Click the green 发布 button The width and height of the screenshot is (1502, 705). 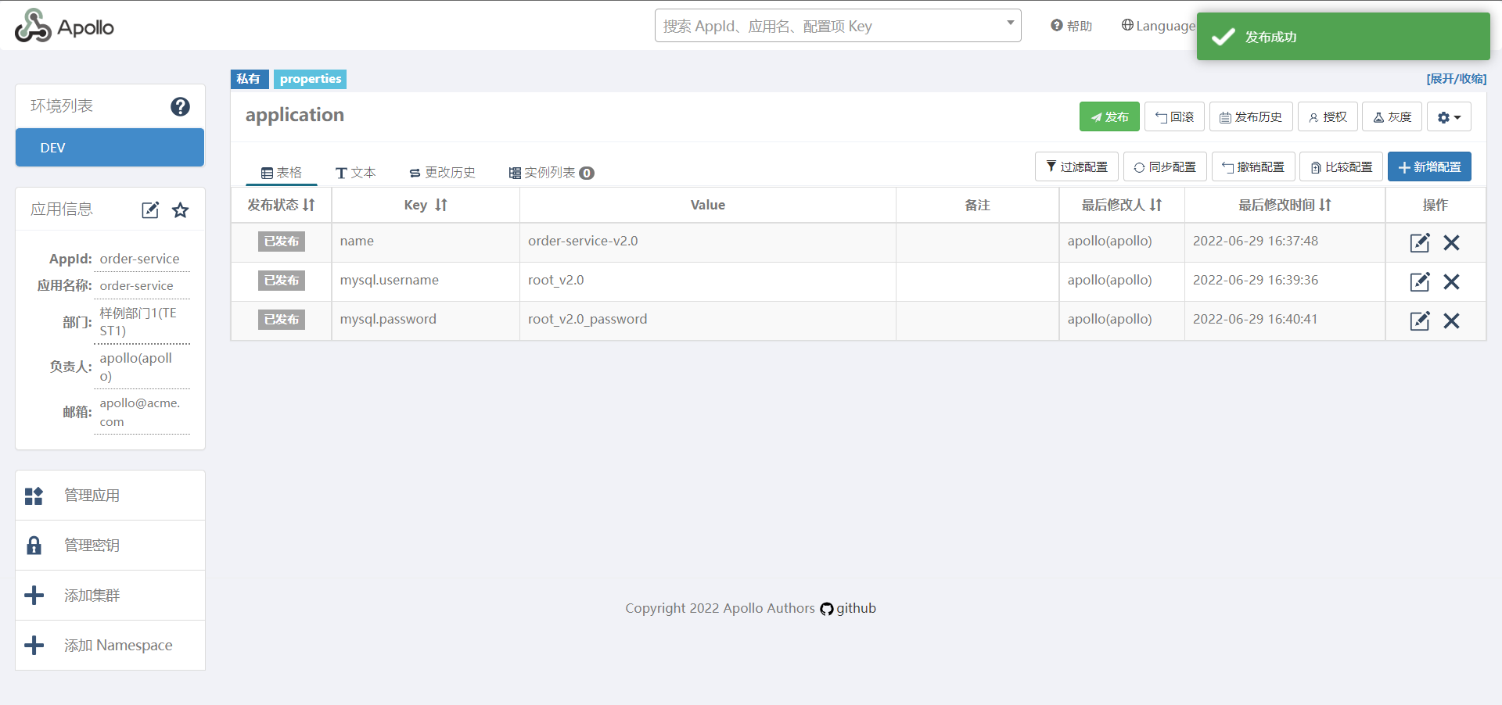point(1109,117)
